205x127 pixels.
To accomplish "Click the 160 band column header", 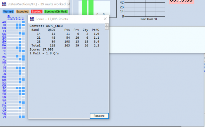I will click(9, 18).
